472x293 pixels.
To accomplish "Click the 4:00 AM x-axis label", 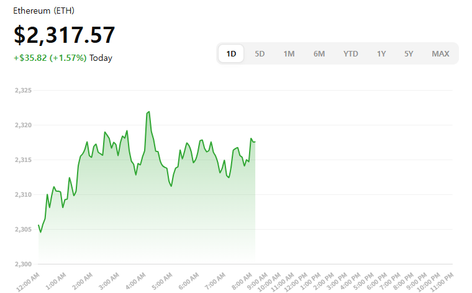I will pos(135,281).
